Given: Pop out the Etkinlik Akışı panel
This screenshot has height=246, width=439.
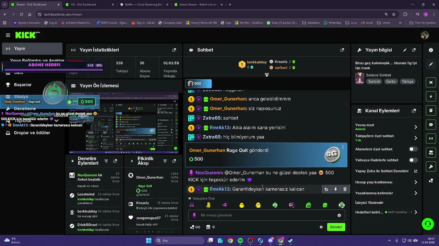Looking at the screenshot, I should click(x=174, y=161).
